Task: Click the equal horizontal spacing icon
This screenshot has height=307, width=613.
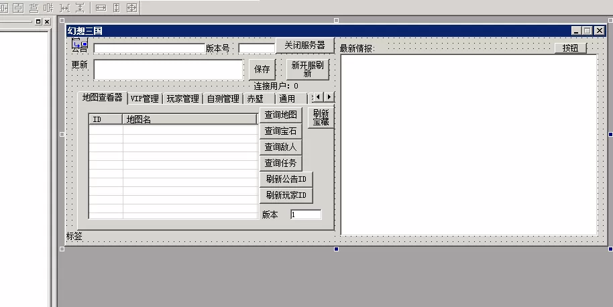Action: pos(64,7)
